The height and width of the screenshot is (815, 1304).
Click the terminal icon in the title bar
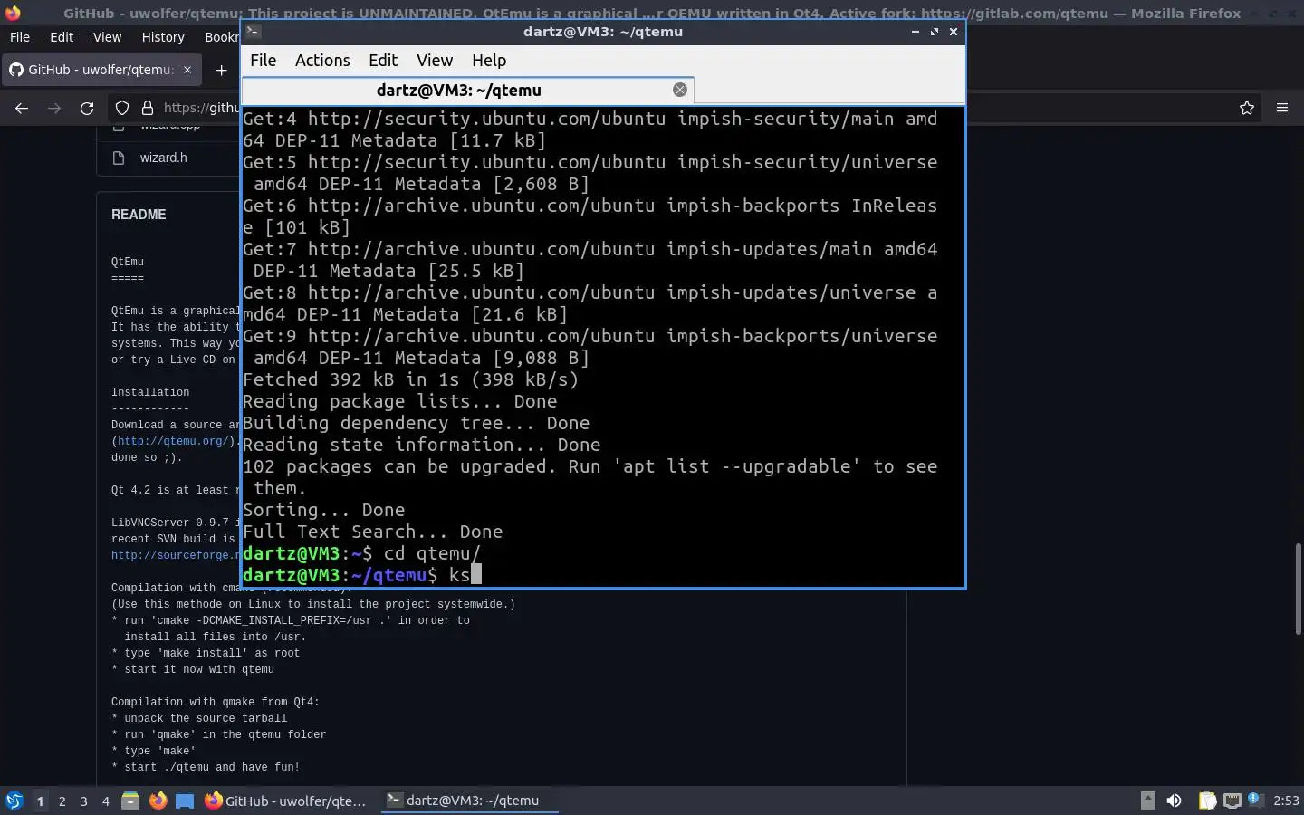click(x=254, y=32)
